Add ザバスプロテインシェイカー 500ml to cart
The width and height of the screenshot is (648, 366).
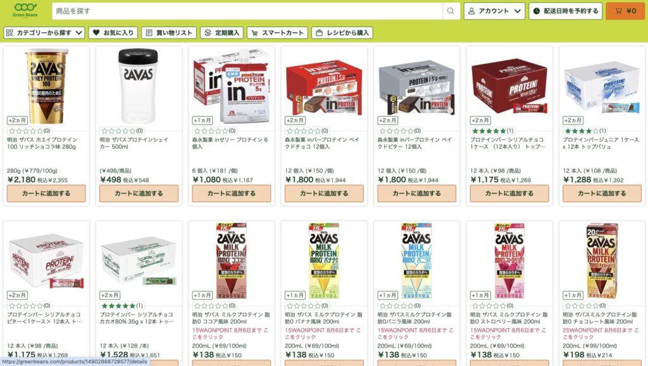(139, 193)
